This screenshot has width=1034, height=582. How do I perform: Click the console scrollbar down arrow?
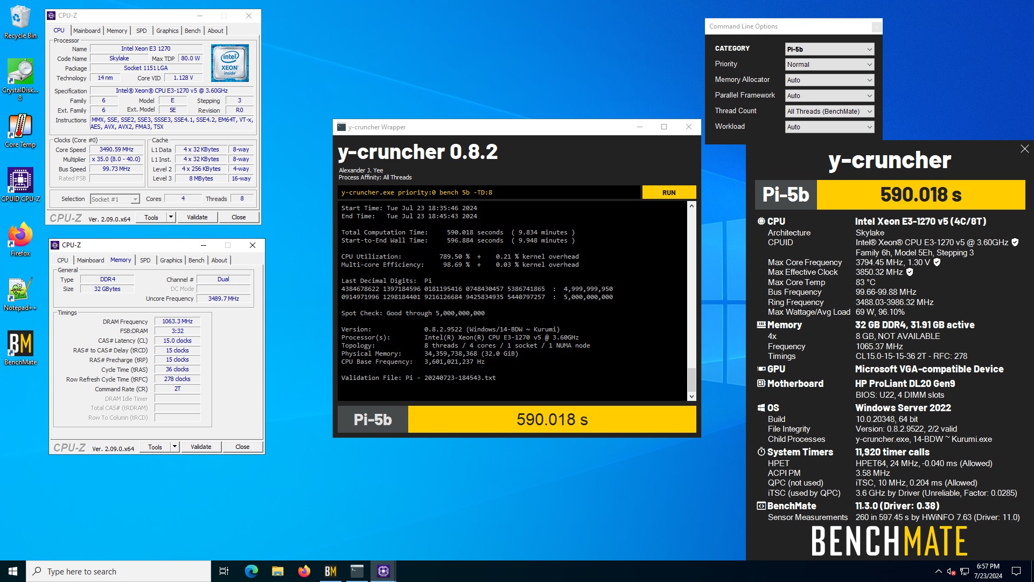(691, 397)
